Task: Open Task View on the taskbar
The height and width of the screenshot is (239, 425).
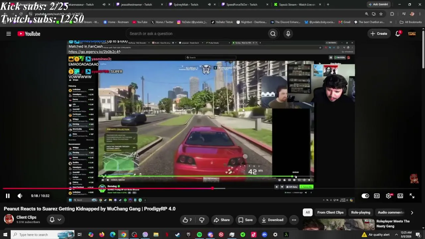Action: pyautogui.click(x=80, y=235)
